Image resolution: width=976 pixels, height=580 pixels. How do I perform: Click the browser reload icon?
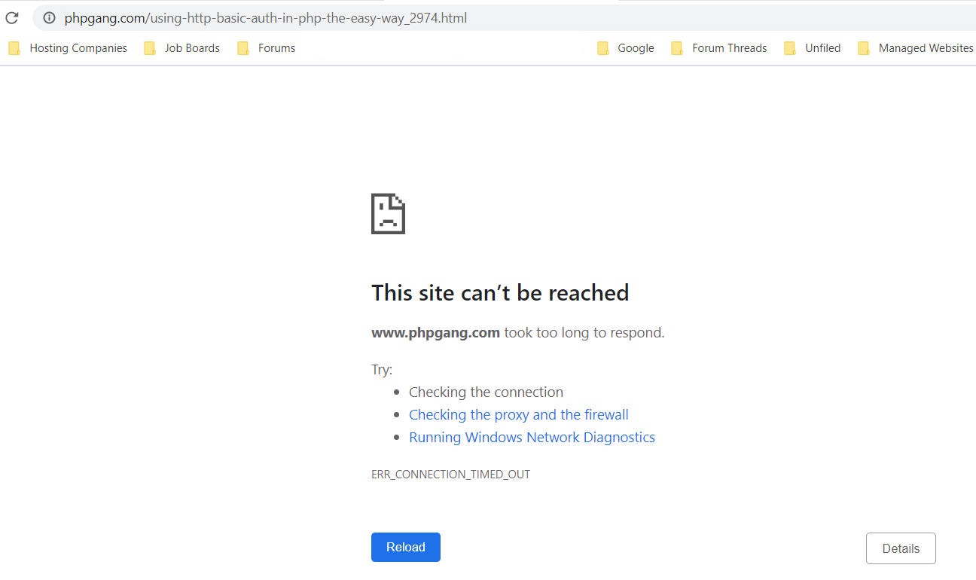coord(12,17)
